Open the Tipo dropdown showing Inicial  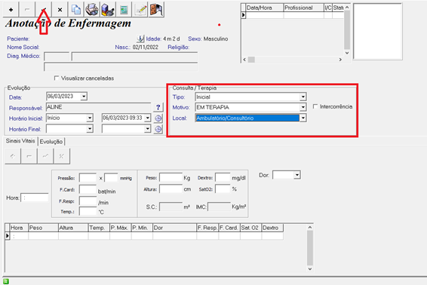tap(303, 97)
